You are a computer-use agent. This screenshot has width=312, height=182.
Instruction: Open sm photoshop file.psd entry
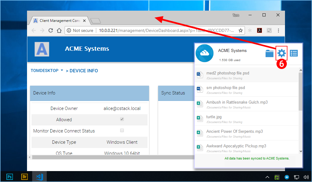[x=246, y=89]
